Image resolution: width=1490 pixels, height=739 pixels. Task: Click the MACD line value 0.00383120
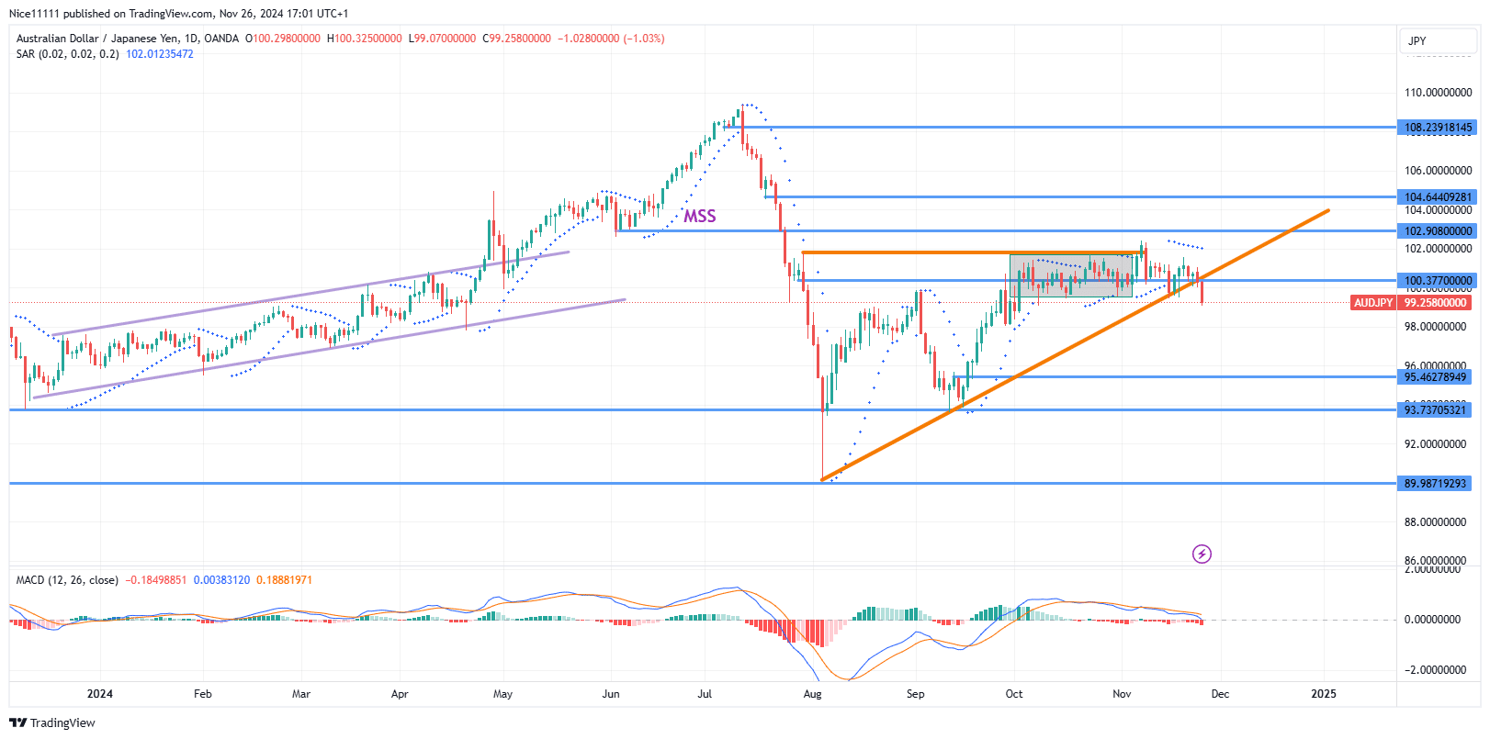pyautogui.click(x=221, y=580)
